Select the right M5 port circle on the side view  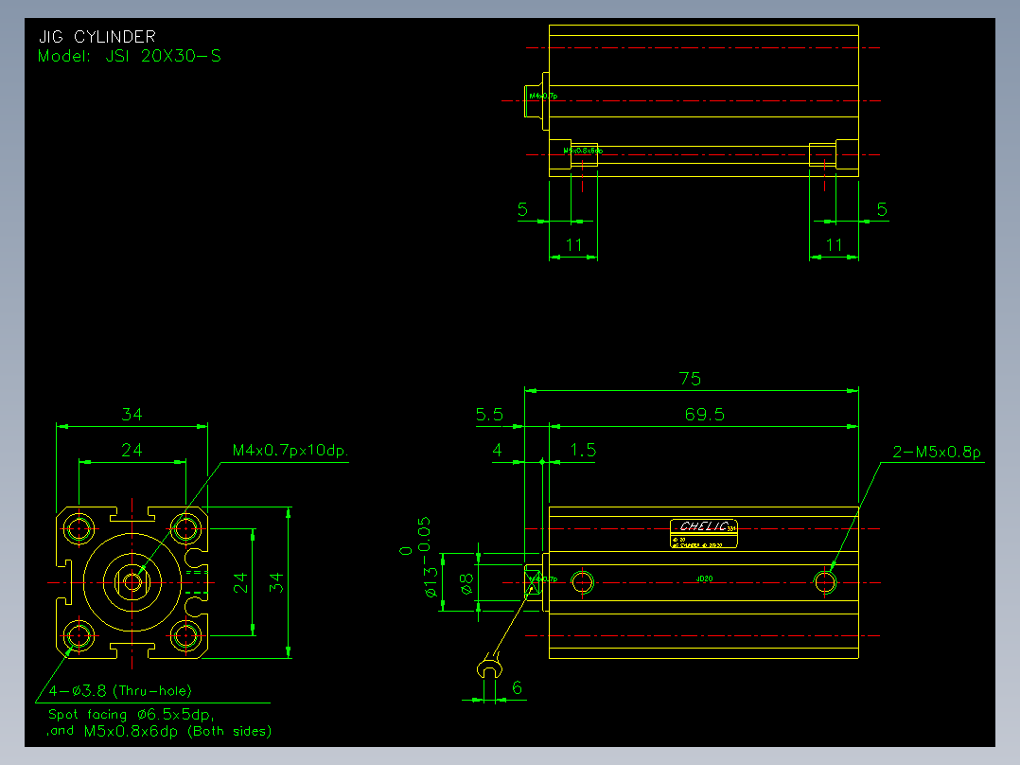825,582
